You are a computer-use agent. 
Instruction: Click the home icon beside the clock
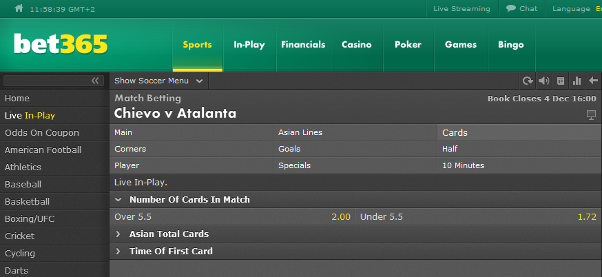tap(19, 8)
